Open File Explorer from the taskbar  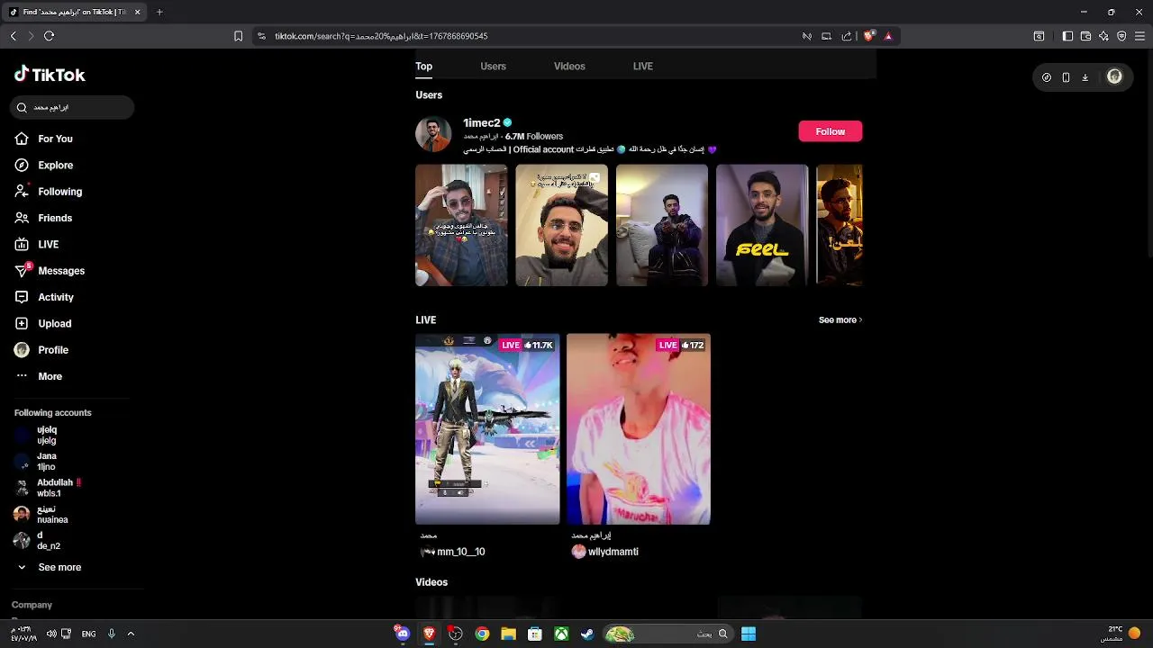click(x=508, y=634)
